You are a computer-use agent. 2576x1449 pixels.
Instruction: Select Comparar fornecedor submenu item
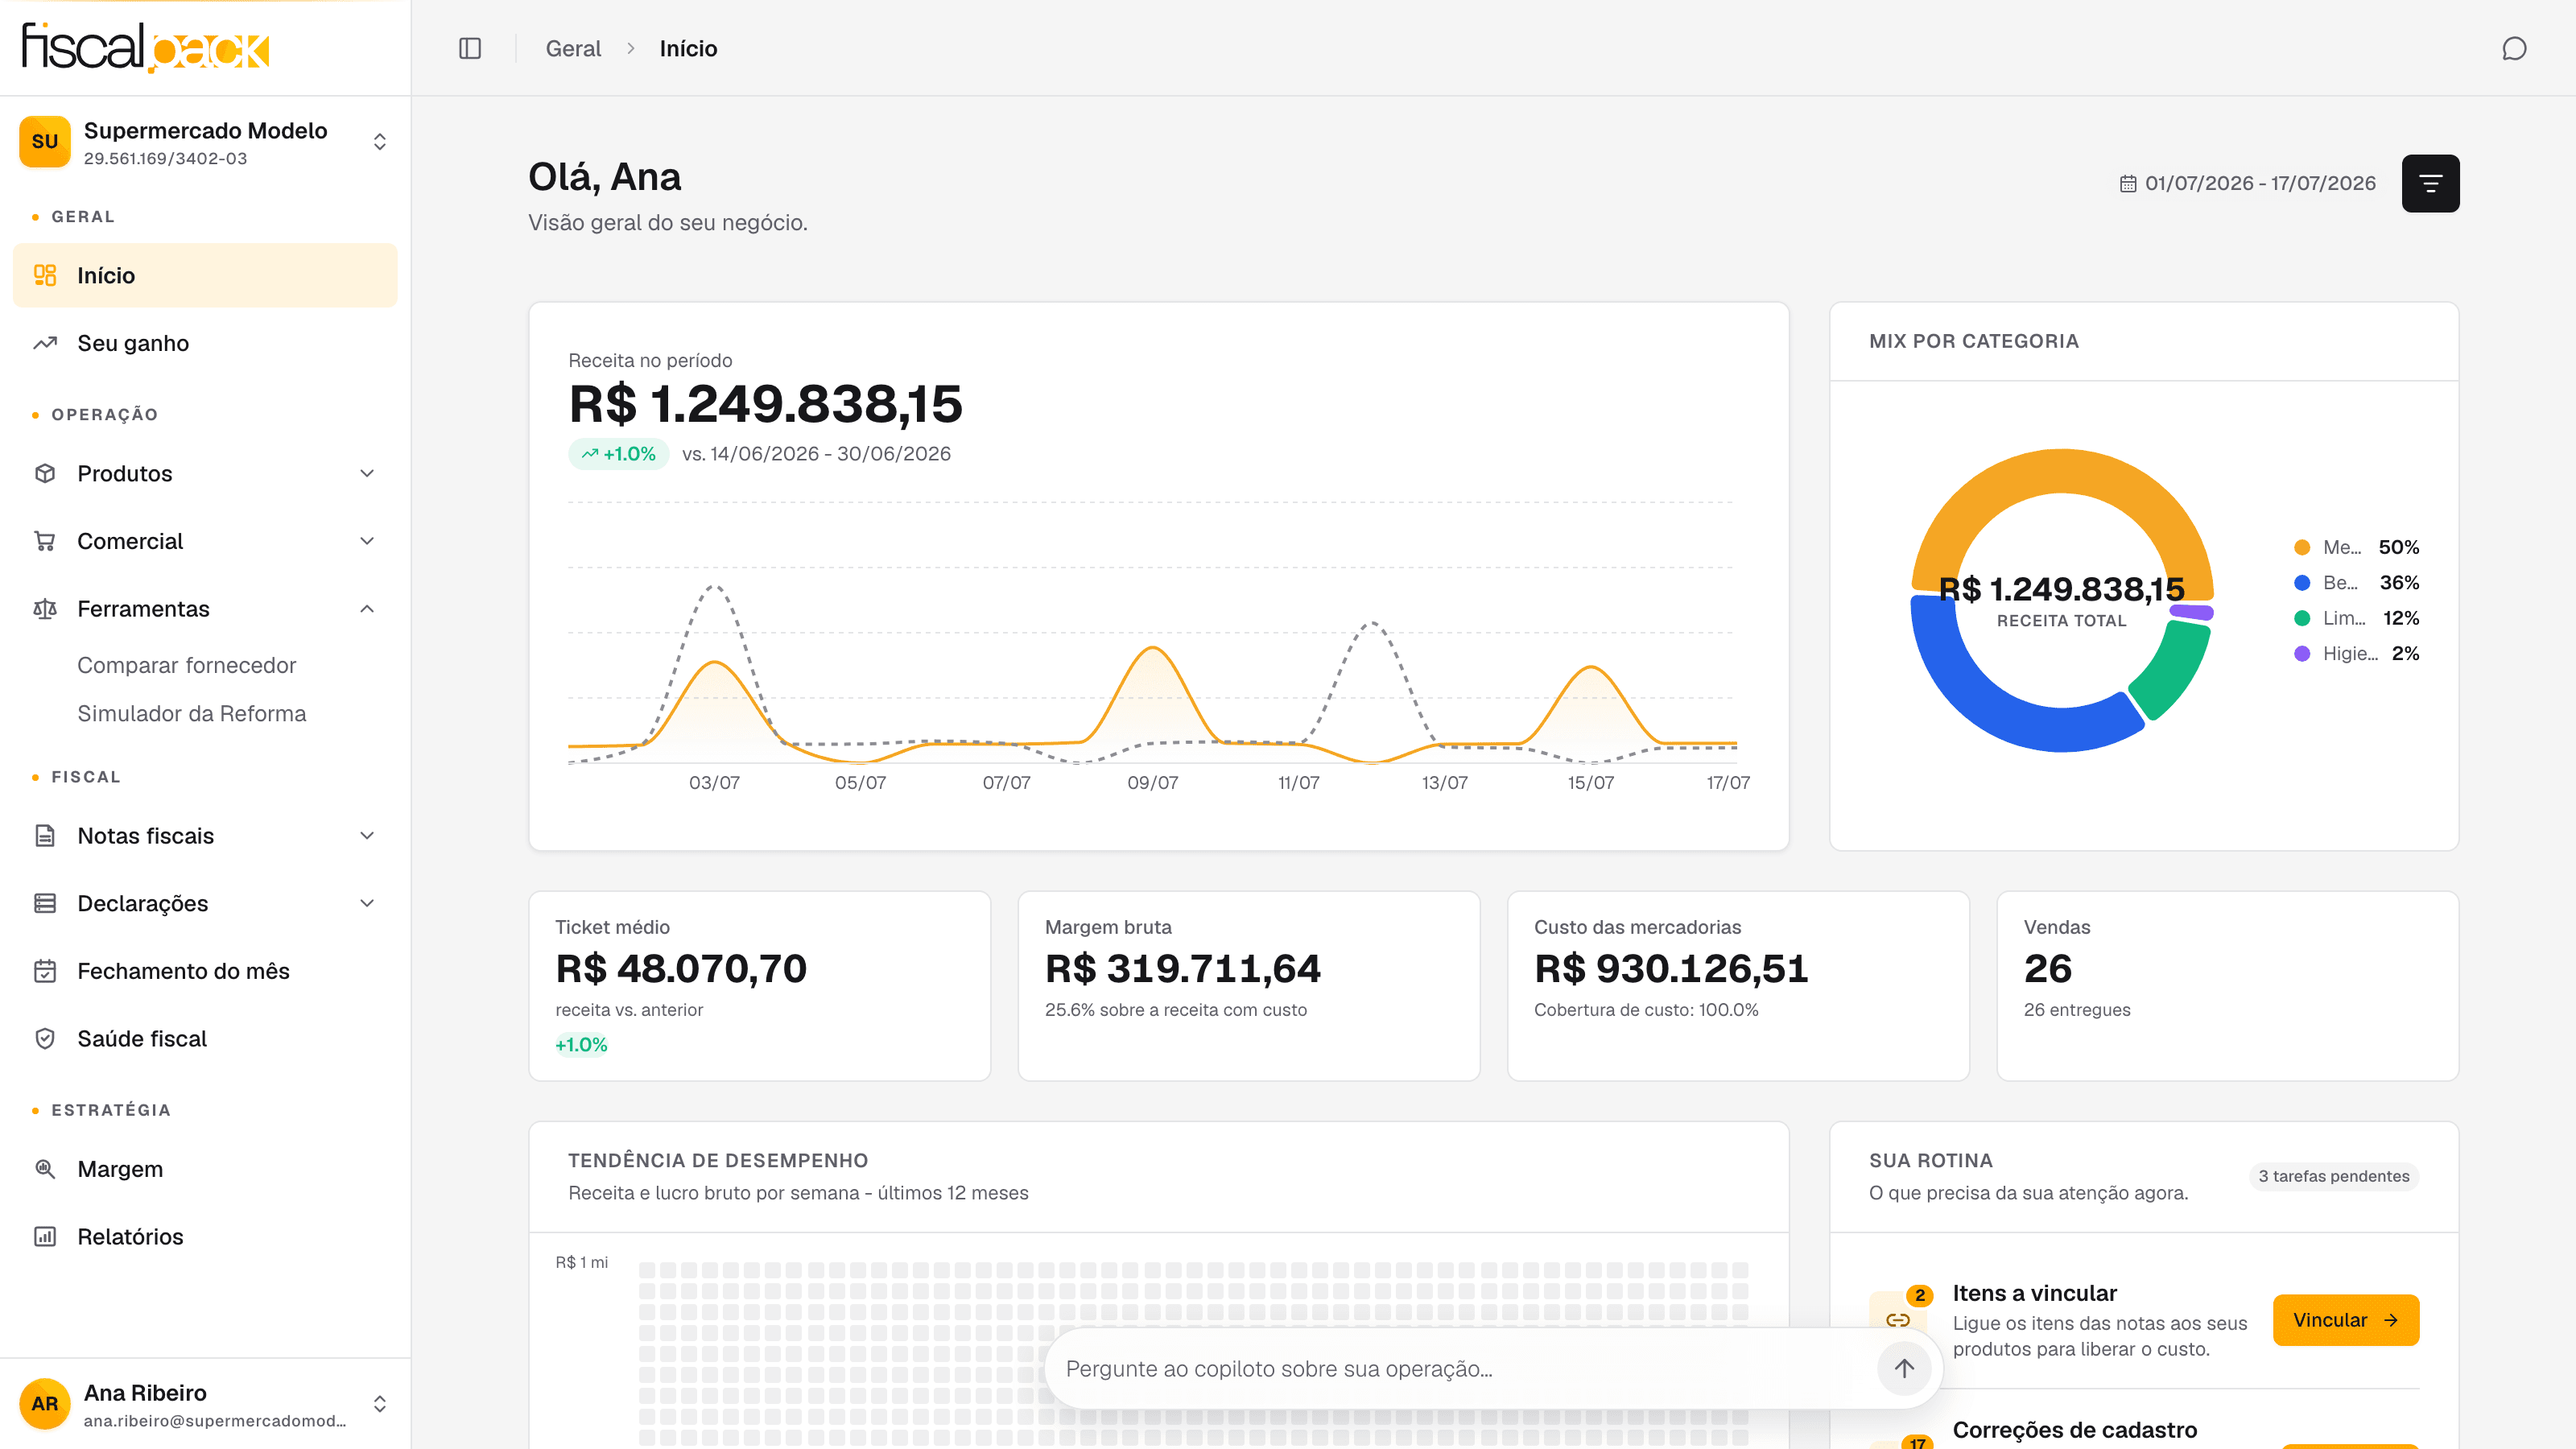coord(186,665)
